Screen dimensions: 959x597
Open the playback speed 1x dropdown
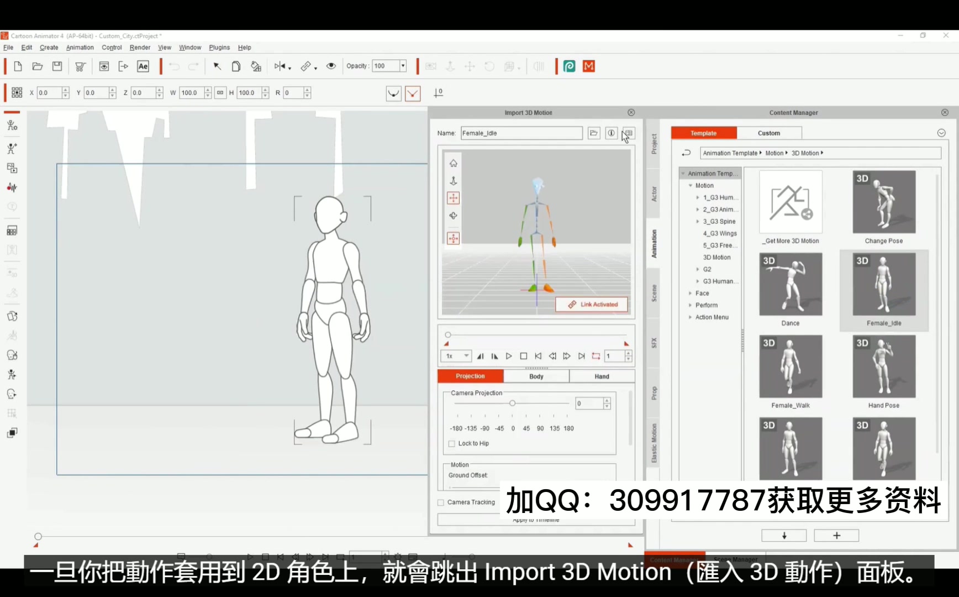point(455,356)
